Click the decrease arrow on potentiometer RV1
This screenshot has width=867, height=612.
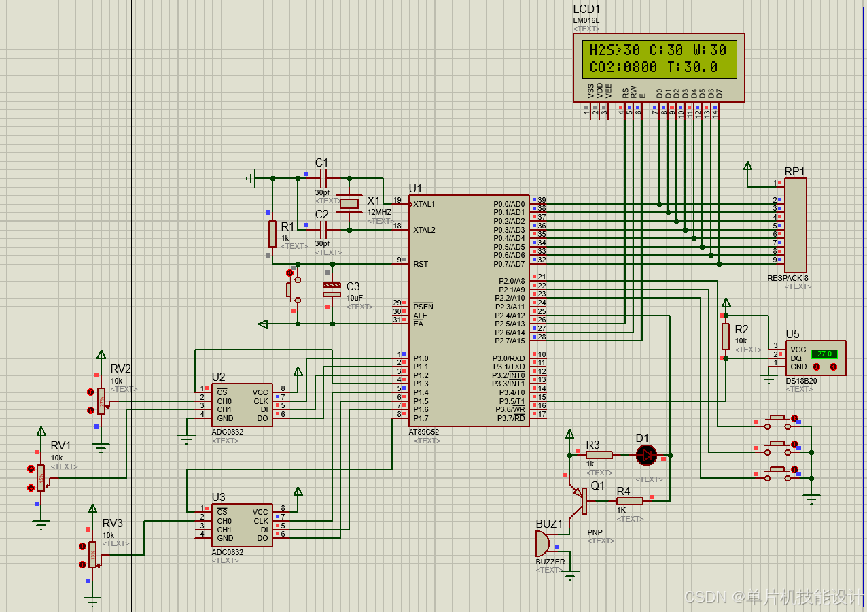point(31,488)
